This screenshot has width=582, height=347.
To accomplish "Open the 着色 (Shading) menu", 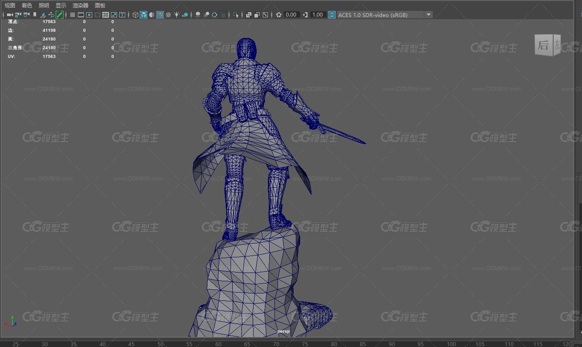I will click(27, 5).
